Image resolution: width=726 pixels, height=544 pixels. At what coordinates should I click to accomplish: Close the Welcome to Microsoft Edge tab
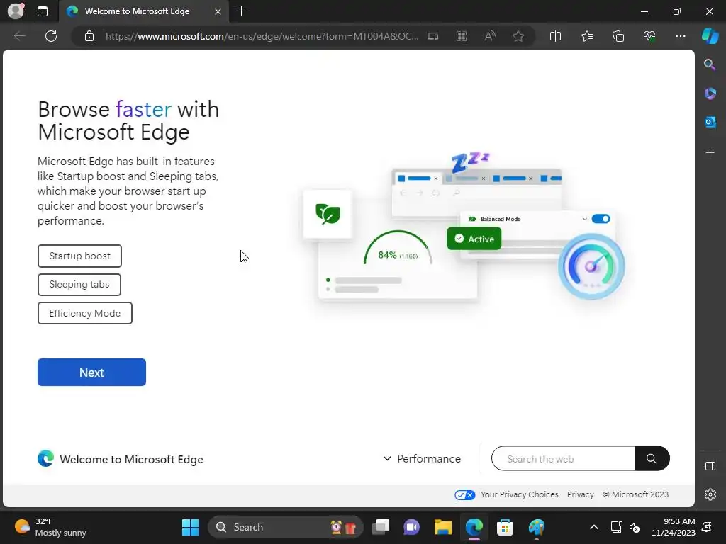(x=218, y=11)
